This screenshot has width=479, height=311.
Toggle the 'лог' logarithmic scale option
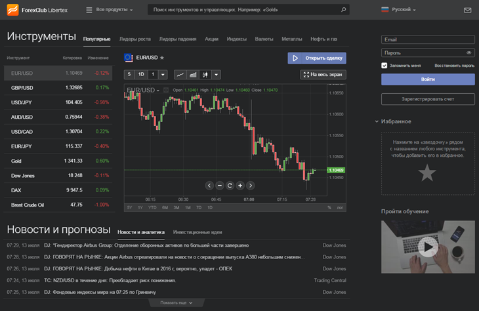point(340,207)
